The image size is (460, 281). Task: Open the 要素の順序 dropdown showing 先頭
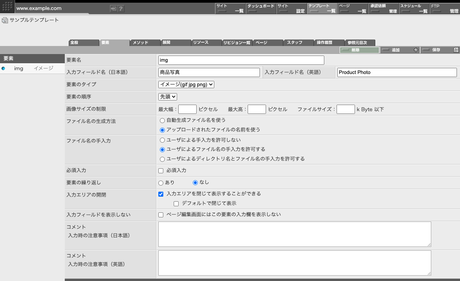tap(167, 97)
